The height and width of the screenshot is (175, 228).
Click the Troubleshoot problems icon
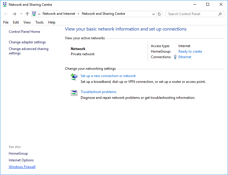(x=74, y=93)
